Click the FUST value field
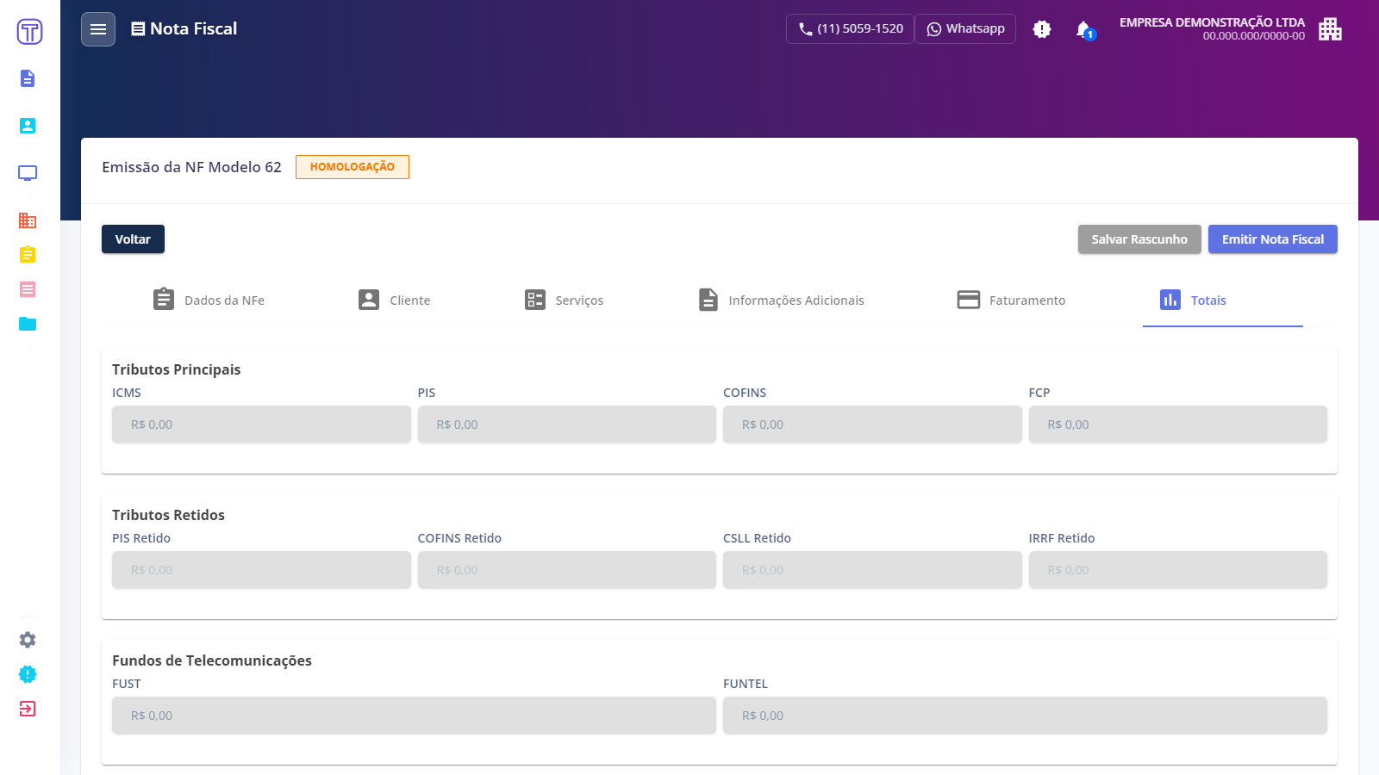The height and width of the screenshot is (775, 1379). [x=414, y=716]
